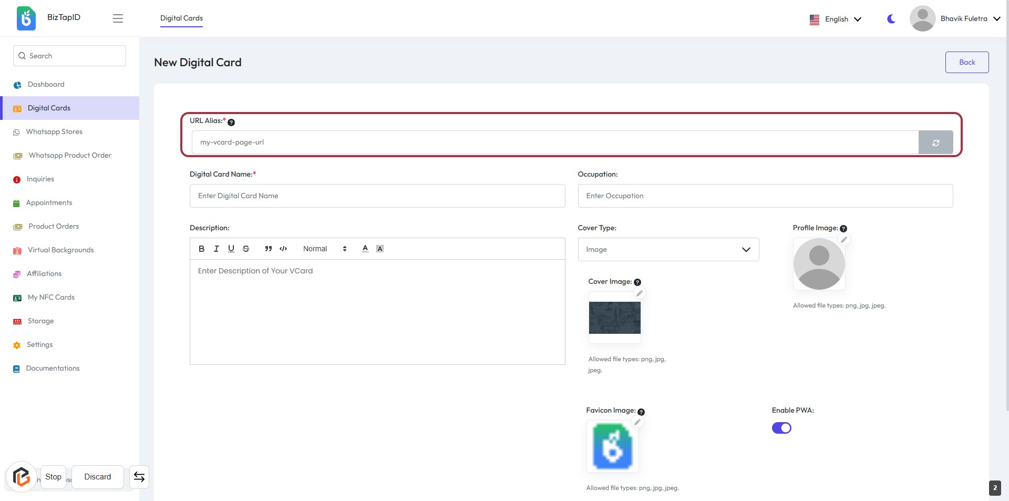The width and height of the screenshot is (1009, 501).
Task: Apply italic formatting in description toolbar
Action: click(x=216, y=249)
